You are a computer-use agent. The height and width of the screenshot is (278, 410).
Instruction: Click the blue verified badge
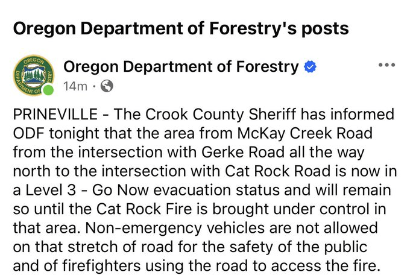click(310, 67)
